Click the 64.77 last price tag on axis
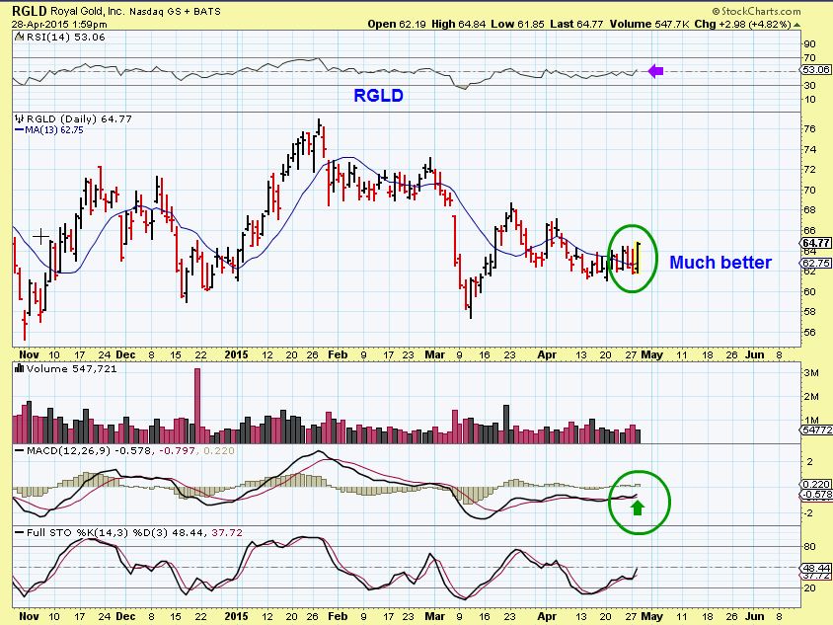The width and height of the screenshot is (833, 625). coord(816,242)
